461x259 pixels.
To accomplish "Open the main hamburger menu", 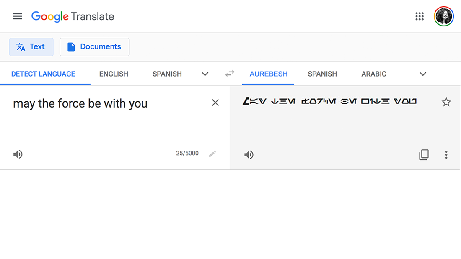I will pos(17,16).
